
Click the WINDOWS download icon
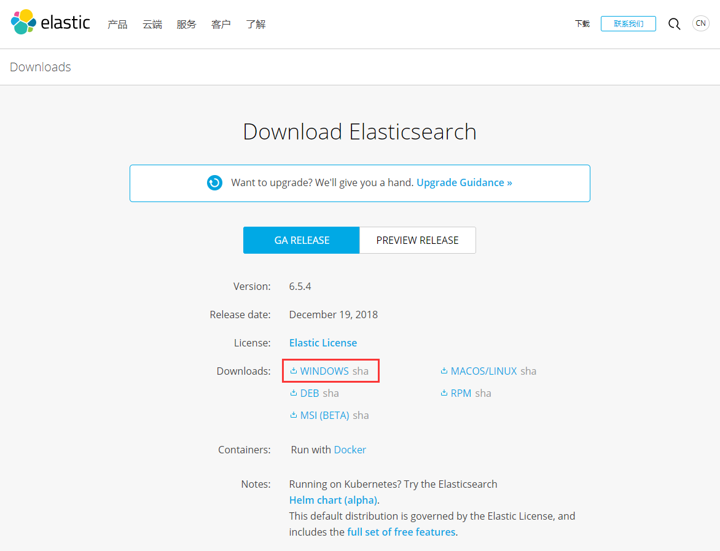coord(294,370)
